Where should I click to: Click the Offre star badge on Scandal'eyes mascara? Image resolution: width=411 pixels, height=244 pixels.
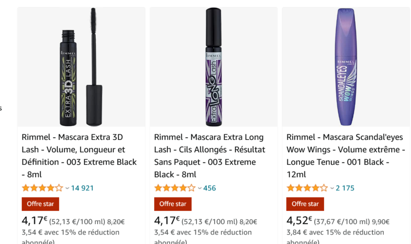305,204
